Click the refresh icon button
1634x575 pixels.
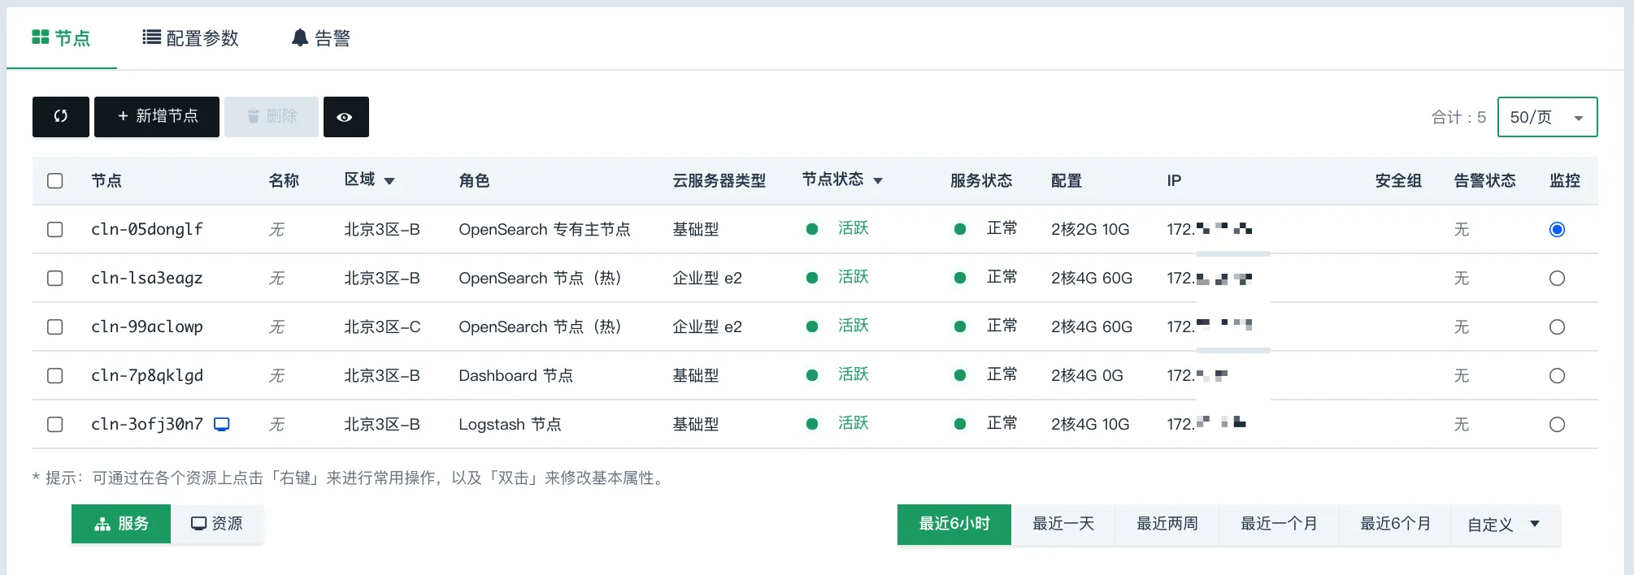61,117
